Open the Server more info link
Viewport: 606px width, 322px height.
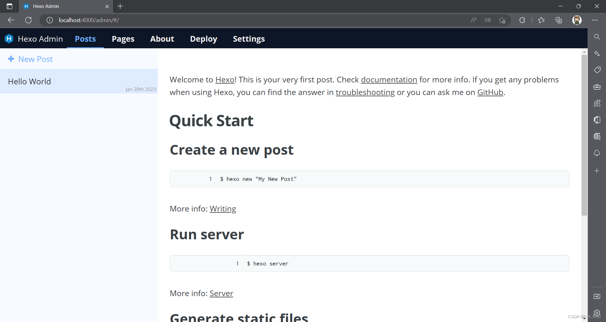[221, 293]
